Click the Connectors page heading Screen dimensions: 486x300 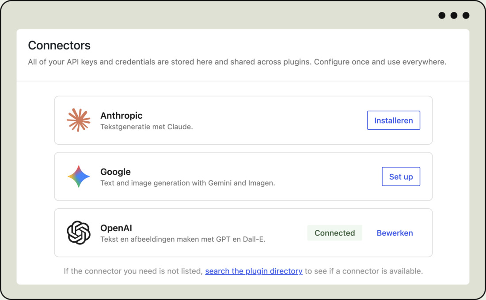[59, 45]
